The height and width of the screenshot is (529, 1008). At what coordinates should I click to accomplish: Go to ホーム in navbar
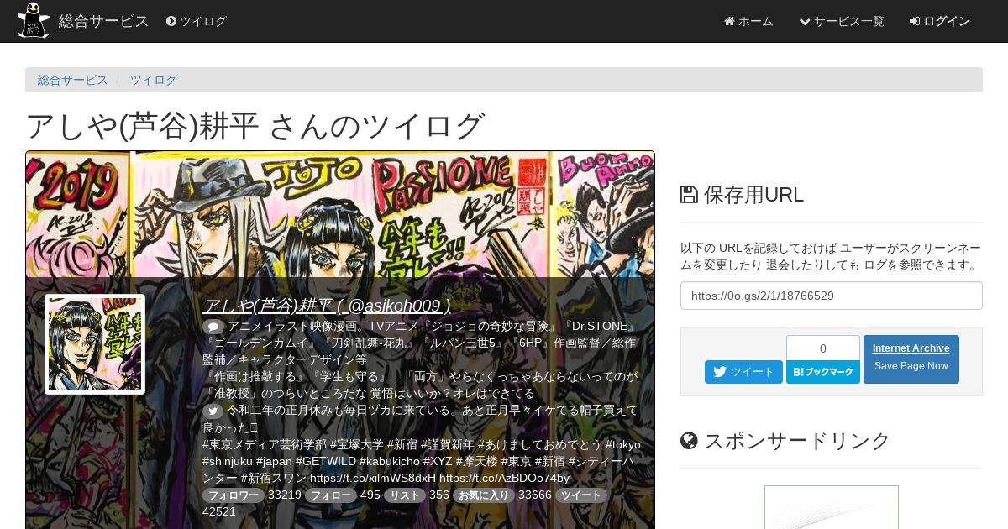[748, 21]
